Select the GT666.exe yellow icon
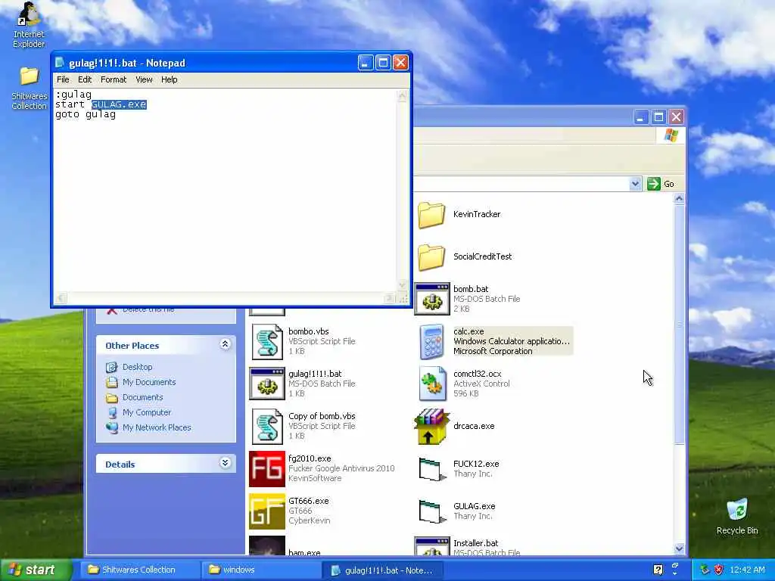 point(267,511)
